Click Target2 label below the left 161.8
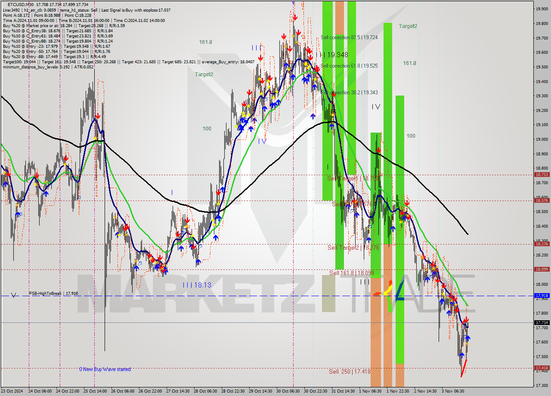This screenshot has width=551, height=396. [204, 74]
